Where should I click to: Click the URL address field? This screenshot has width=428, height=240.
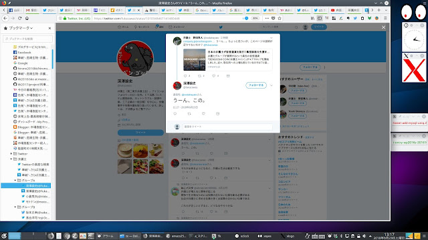tap(167, 18)
